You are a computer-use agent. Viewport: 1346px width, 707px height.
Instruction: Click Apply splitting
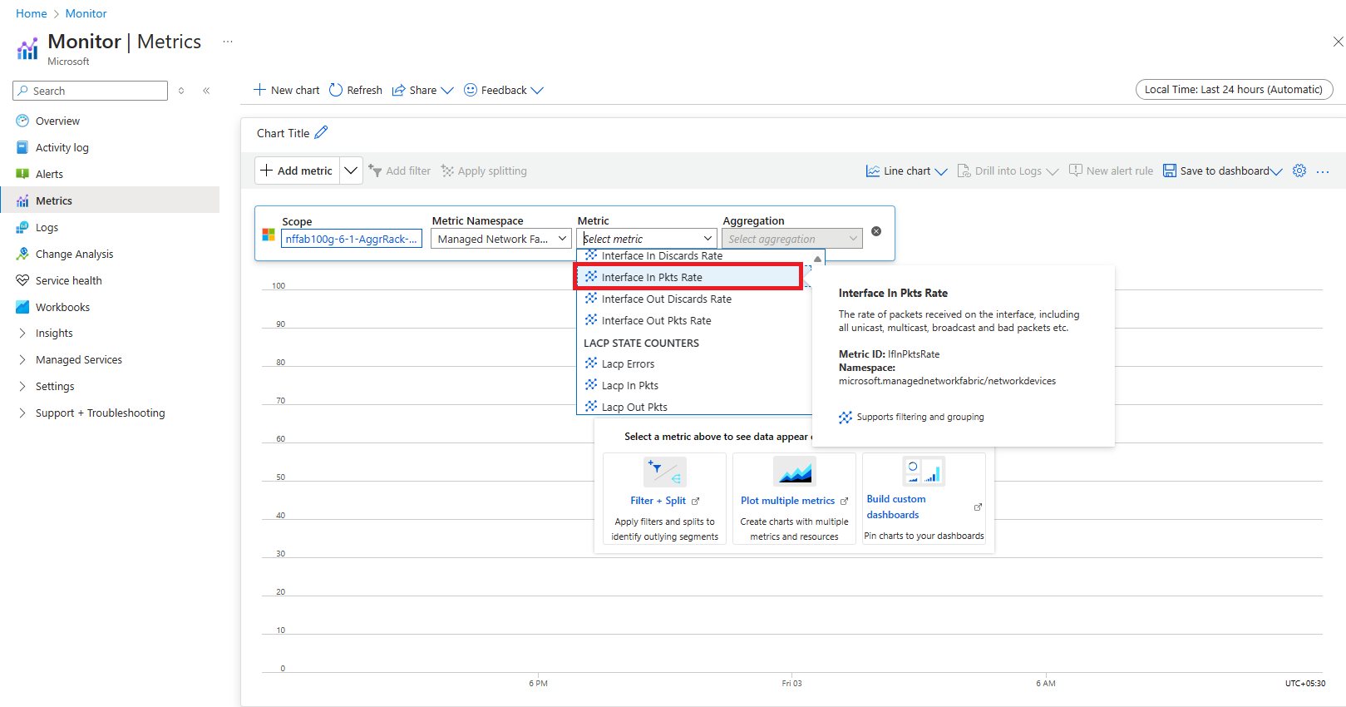[x=484, y=171]
